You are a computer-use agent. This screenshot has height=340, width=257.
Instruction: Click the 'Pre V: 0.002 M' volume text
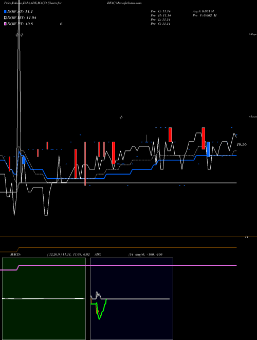[205, 15]
